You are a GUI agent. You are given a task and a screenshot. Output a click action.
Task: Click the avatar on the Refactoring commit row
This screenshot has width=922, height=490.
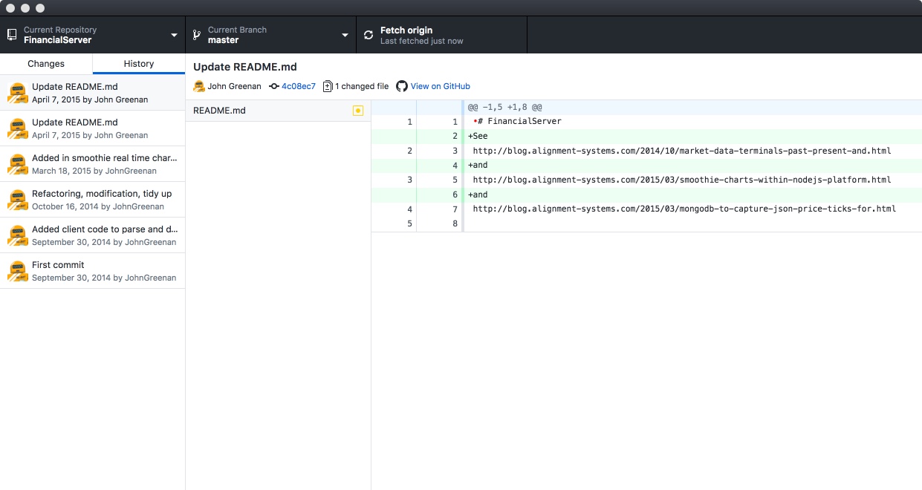(x=18, y=200)
